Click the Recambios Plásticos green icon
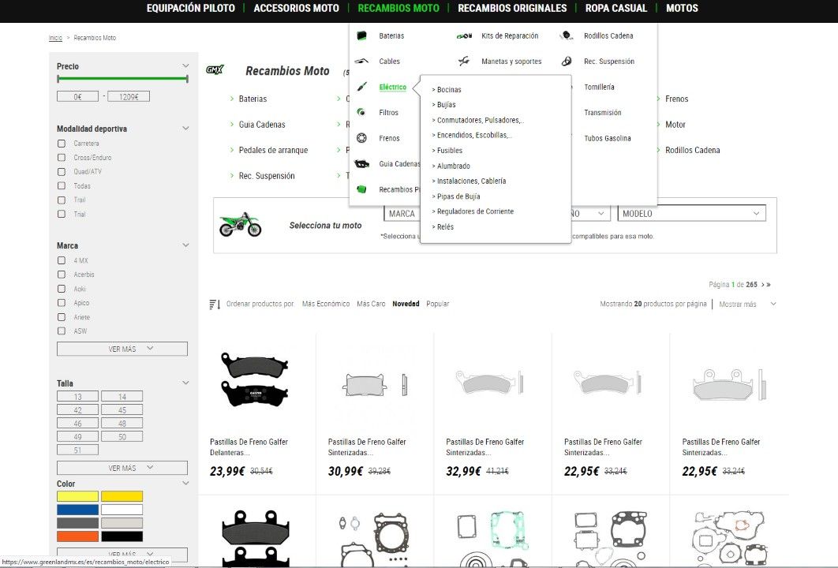This screenshot has height=568, width=838. [362, 189]
